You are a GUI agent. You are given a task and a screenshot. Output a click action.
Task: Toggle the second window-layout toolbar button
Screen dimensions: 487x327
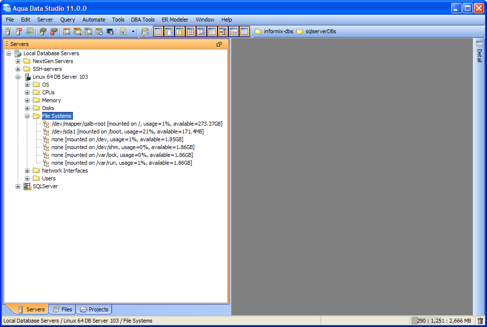coord(169,31)
